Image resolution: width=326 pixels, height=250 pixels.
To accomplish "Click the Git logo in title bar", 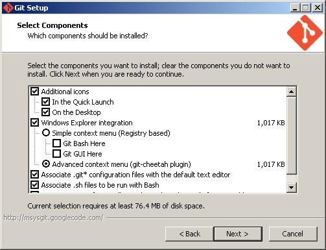I will [x=8, y=8].
